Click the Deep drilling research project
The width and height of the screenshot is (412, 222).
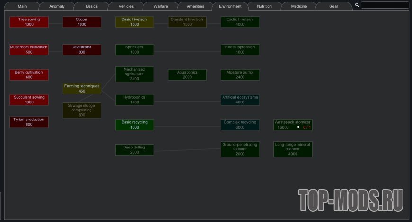(134, 150)
